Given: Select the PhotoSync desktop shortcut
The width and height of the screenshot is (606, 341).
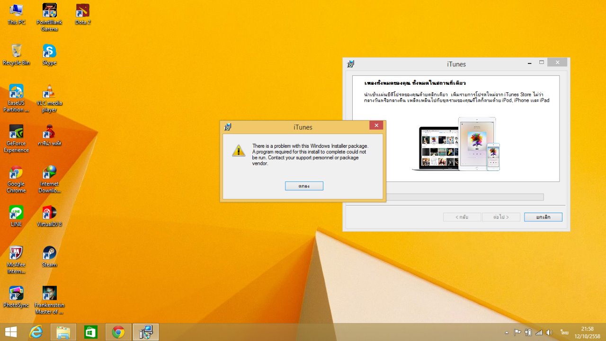Looking at the screenshot, I should tap(16, 297).
